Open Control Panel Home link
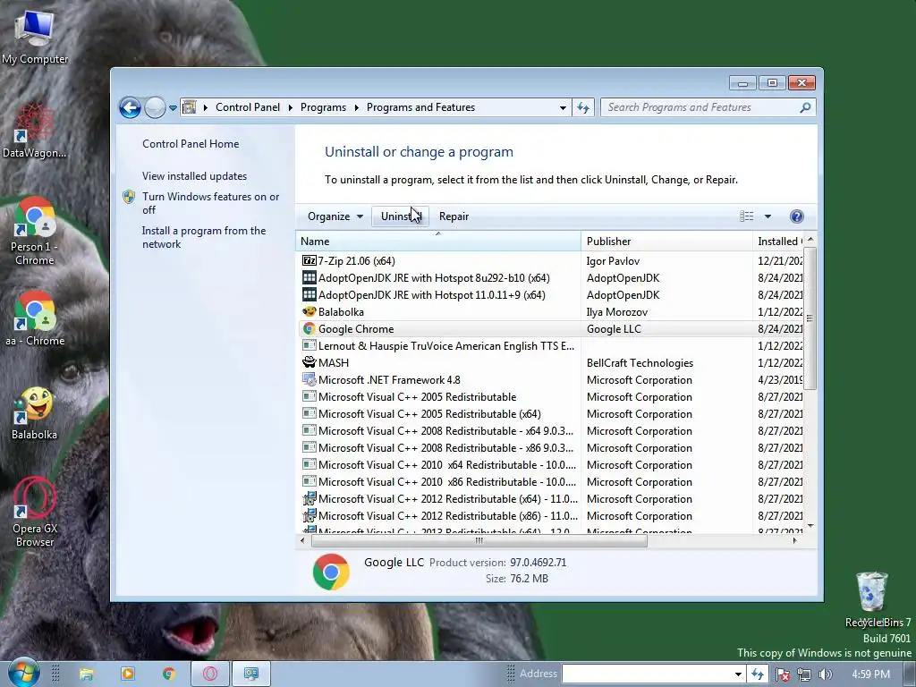 (x=191, y=144)
